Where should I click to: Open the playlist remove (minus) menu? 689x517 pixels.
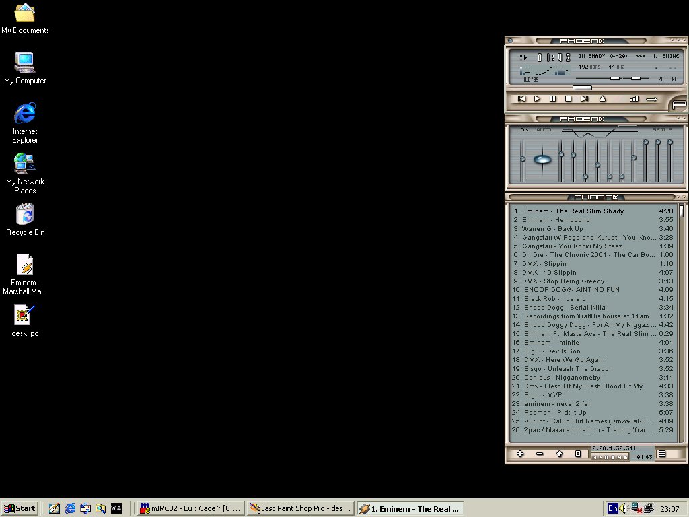tap(540, 454)
